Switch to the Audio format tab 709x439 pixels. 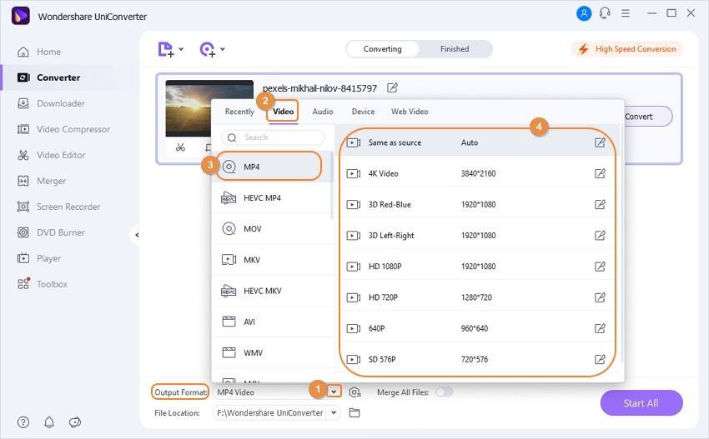[323, 112]
